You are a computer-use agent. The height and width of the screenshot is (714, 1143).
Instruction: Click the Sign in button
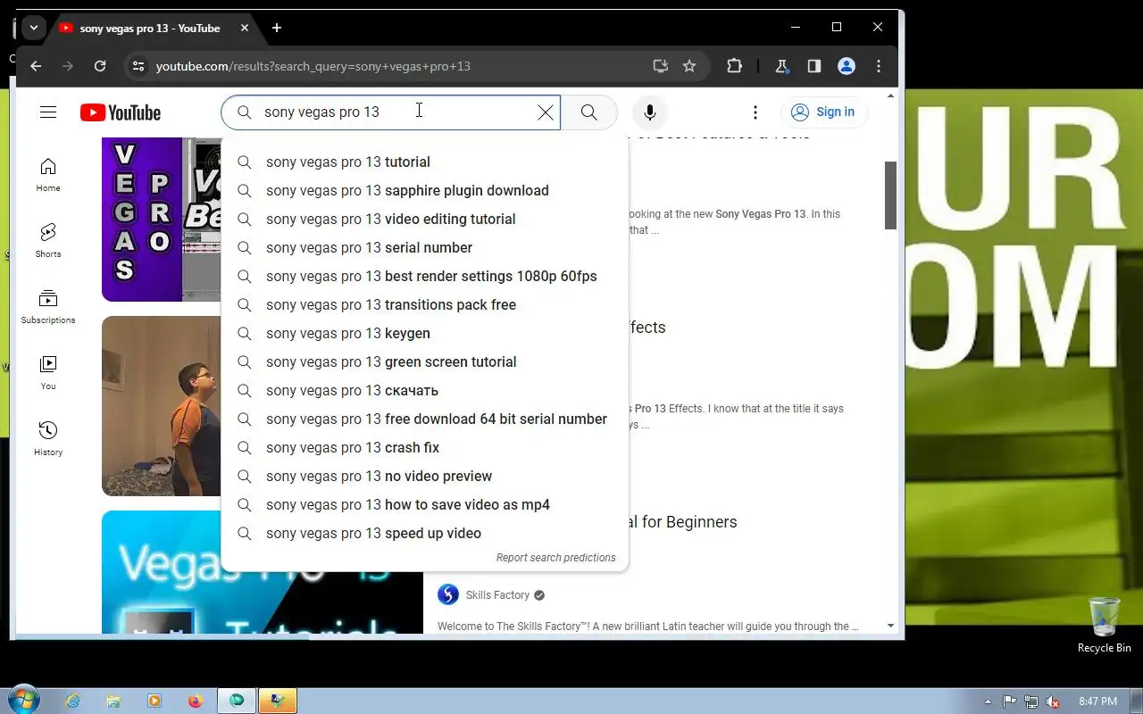pyautogui.click(x=823, y=112)
